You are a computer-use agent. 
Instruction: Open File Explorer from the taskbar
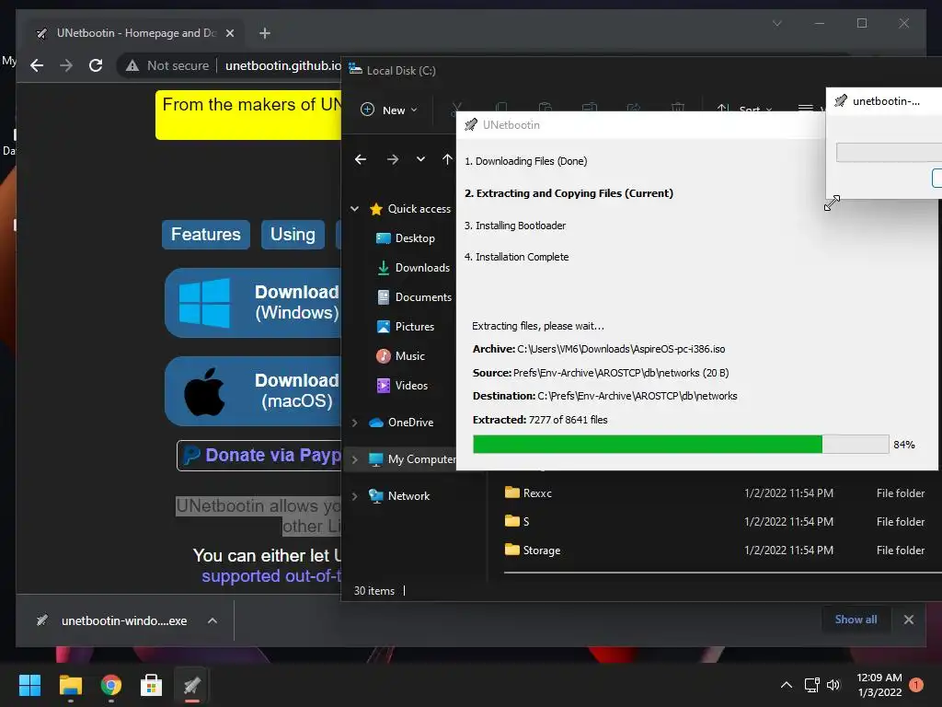[x=71, y=685]
